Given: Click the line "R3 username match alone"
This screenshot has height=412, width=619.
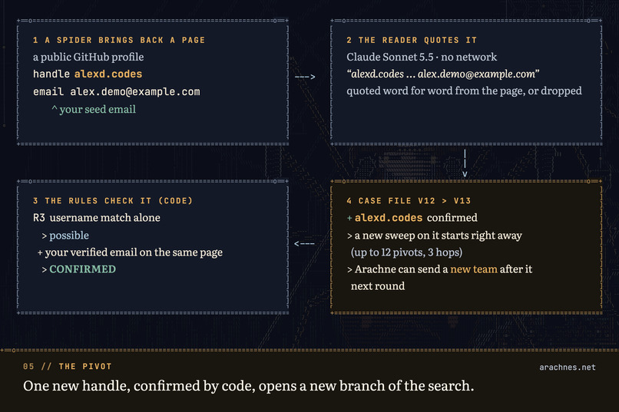Looking at the screenshot, I should pyautogui.click(x=97, y=218).
